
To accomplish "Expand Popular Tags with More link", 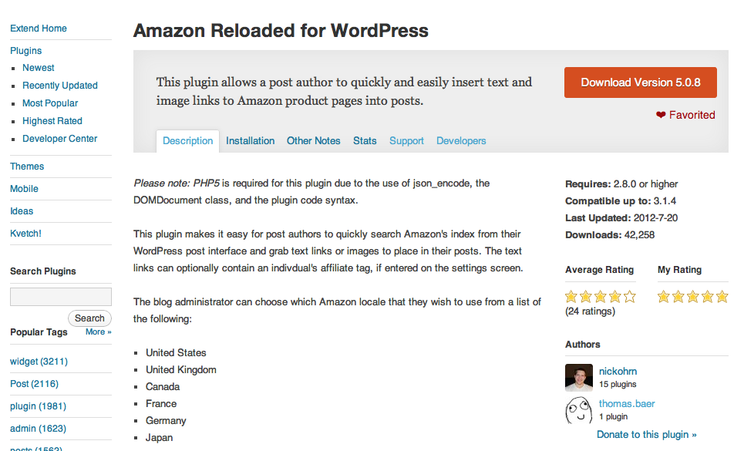I will point(98,332).
